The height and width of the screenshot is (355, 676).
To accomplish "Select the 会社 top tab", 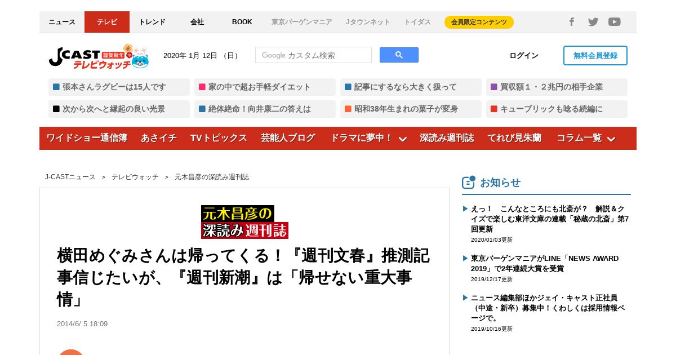I will pos(197,22).
